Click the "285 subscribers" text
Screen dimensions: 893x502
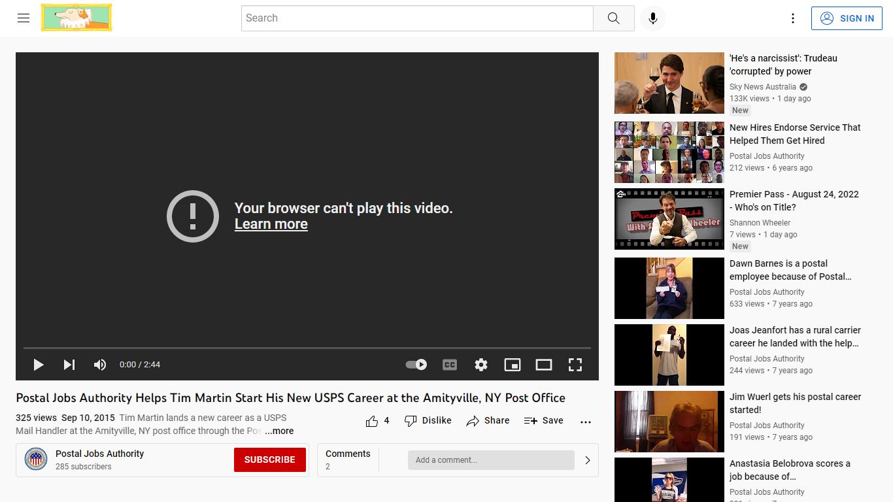(x=84, y=467)
